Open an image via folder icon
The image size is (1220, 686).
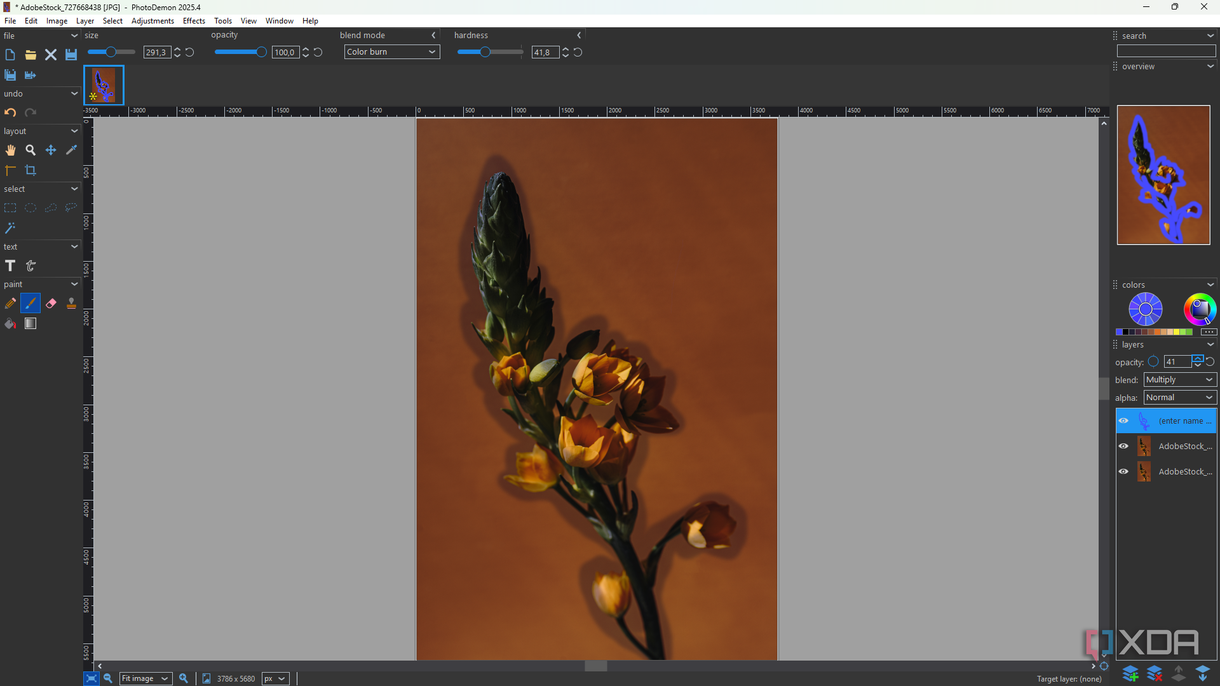30,55
